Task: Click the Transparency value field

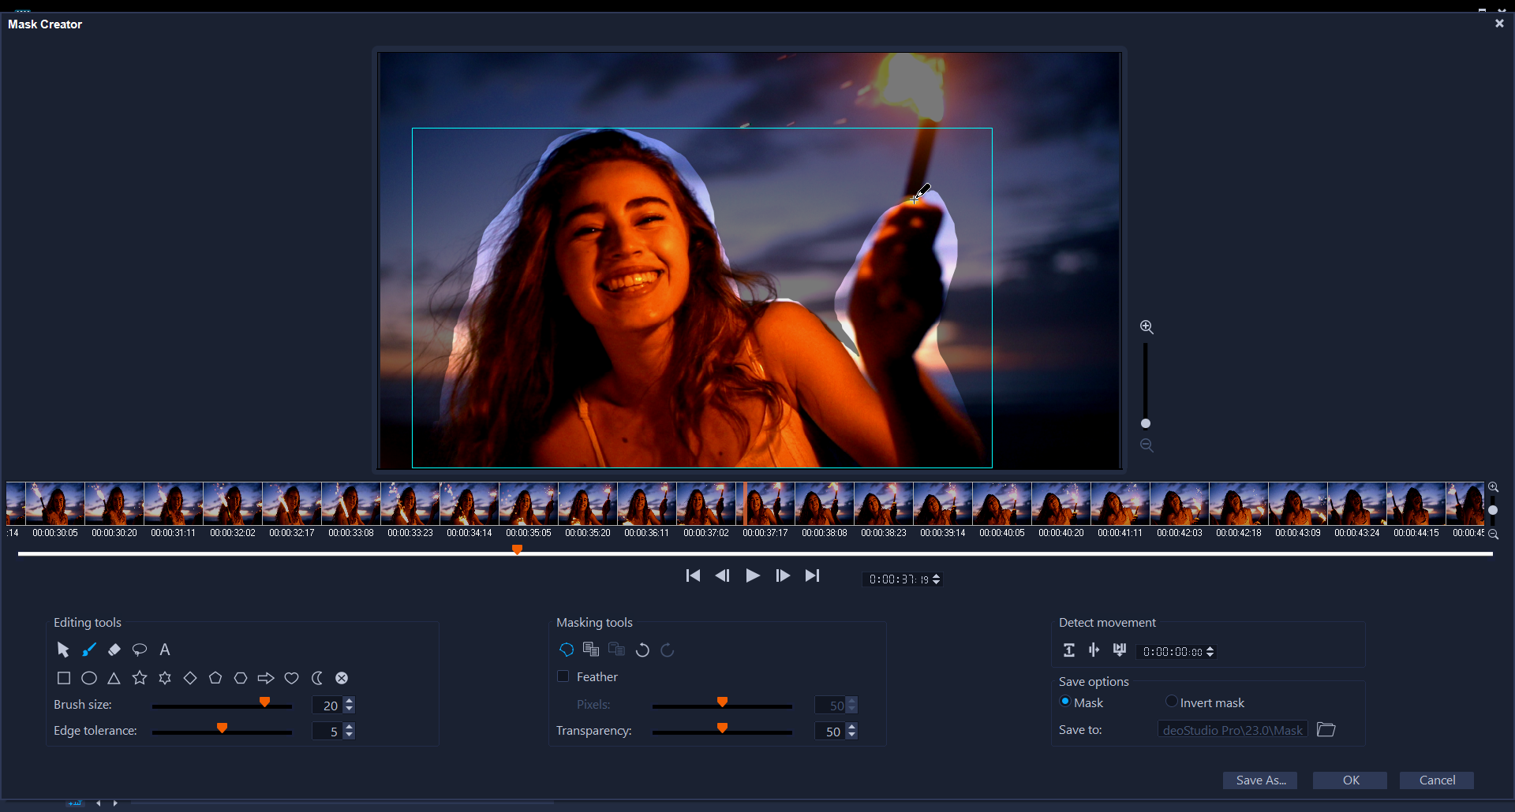Action: pos(830,732)
